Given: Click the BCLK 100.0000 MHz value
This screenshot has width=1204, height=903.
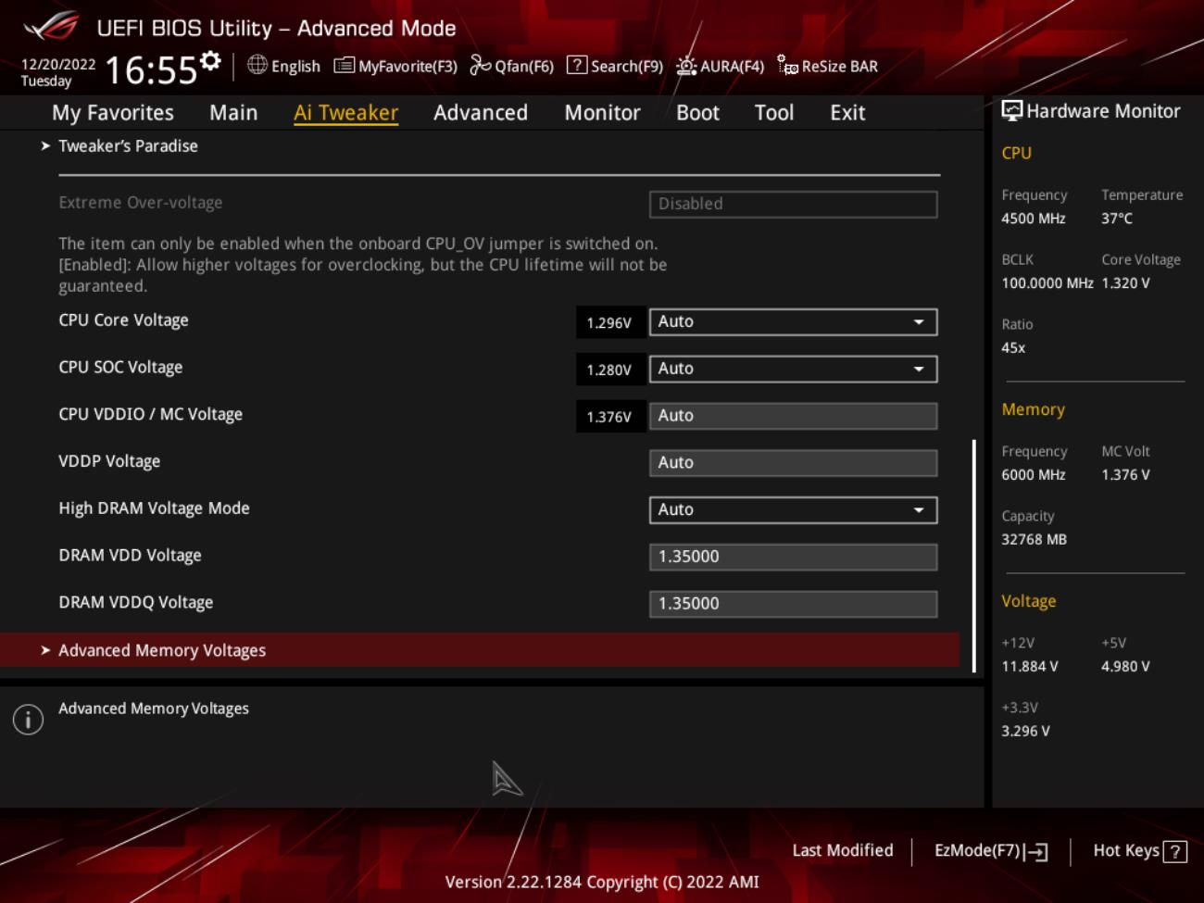Looking at the screenshot, I should 1047,283.
